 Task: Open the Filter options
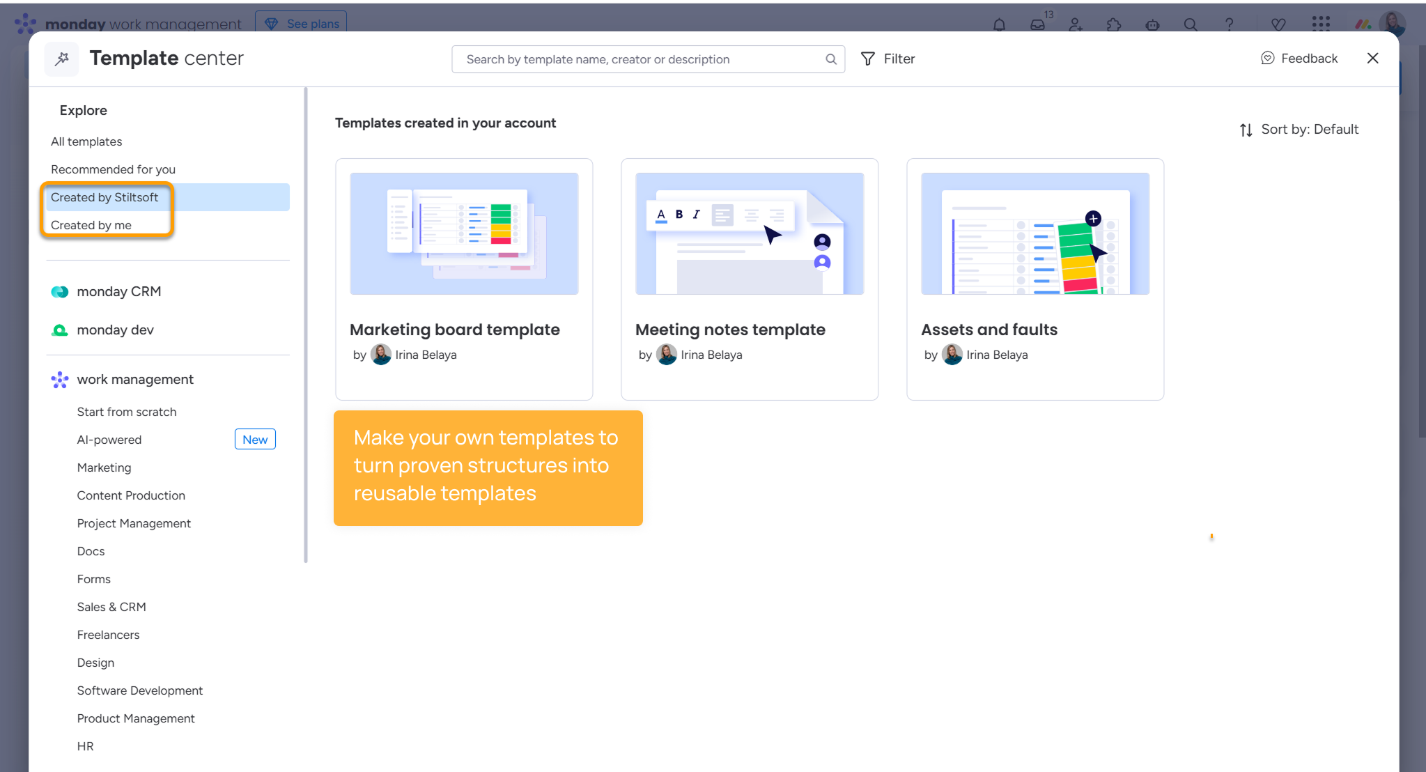click(x=888, y=59)
